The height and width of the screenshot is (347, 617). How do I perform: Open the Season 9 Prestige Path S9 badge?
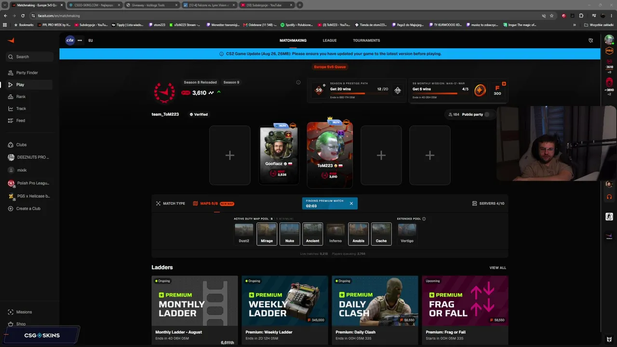[319, 90]
